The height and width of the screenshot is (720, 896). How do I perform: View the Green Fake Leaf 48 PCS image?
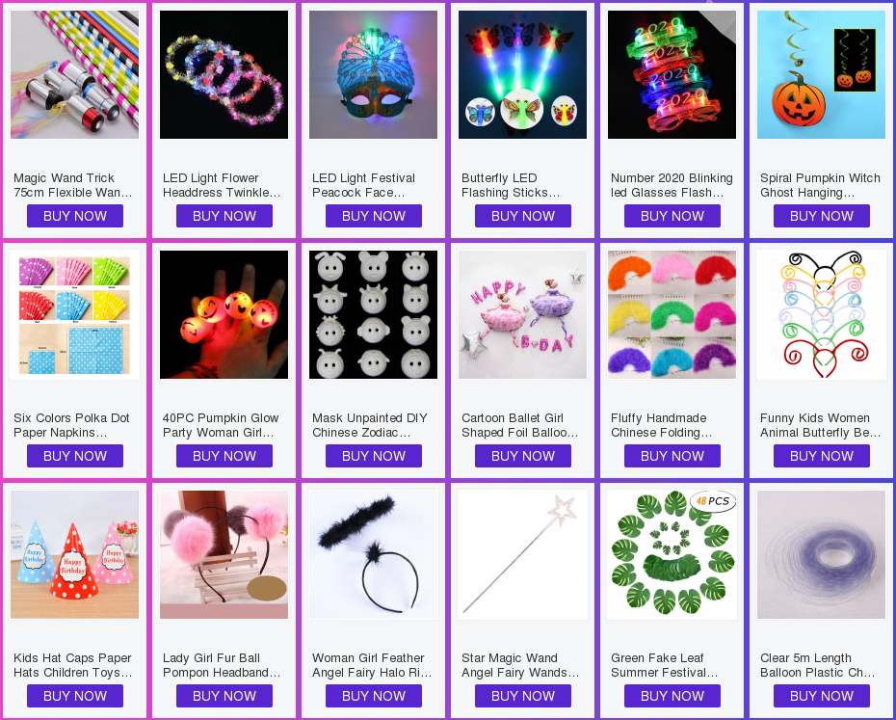pos(672,555)
